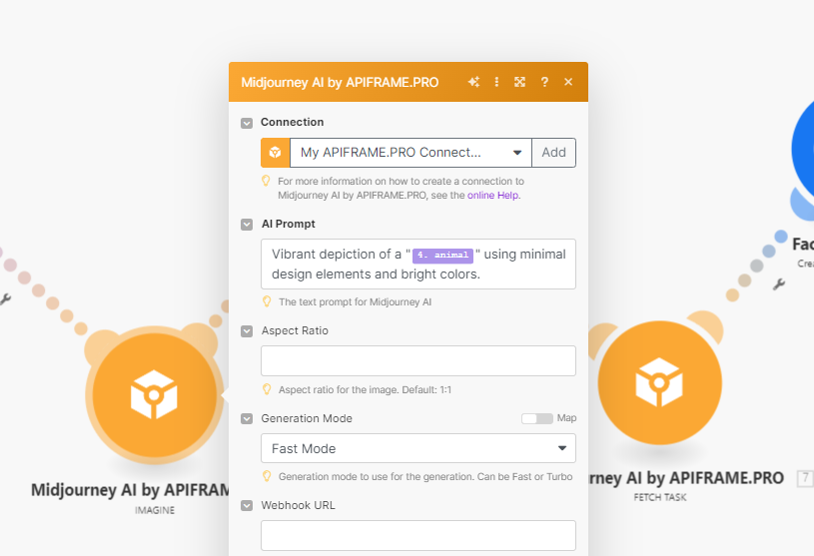
Task: Click the 'FETCH TASK' module label
Action: 660,498
